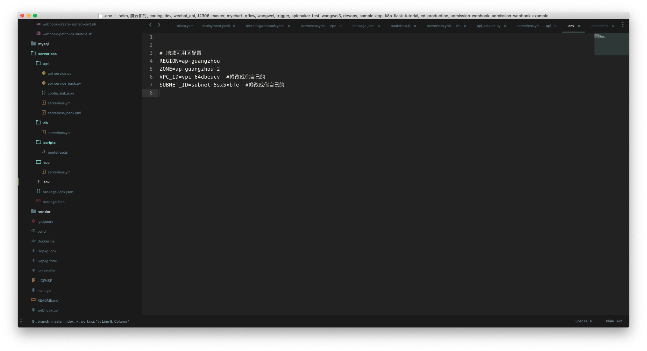Open the tab overflow menu icon
Viewport: 647px width, 351px height.
[622, 25]
